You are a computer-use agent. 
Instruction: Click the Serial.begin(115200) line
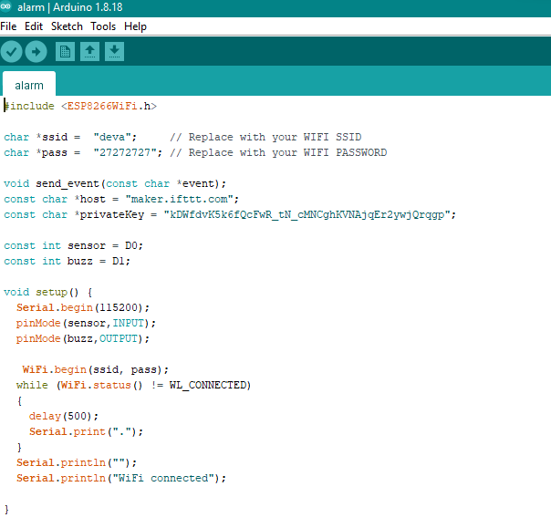click(x=83, y=307)
